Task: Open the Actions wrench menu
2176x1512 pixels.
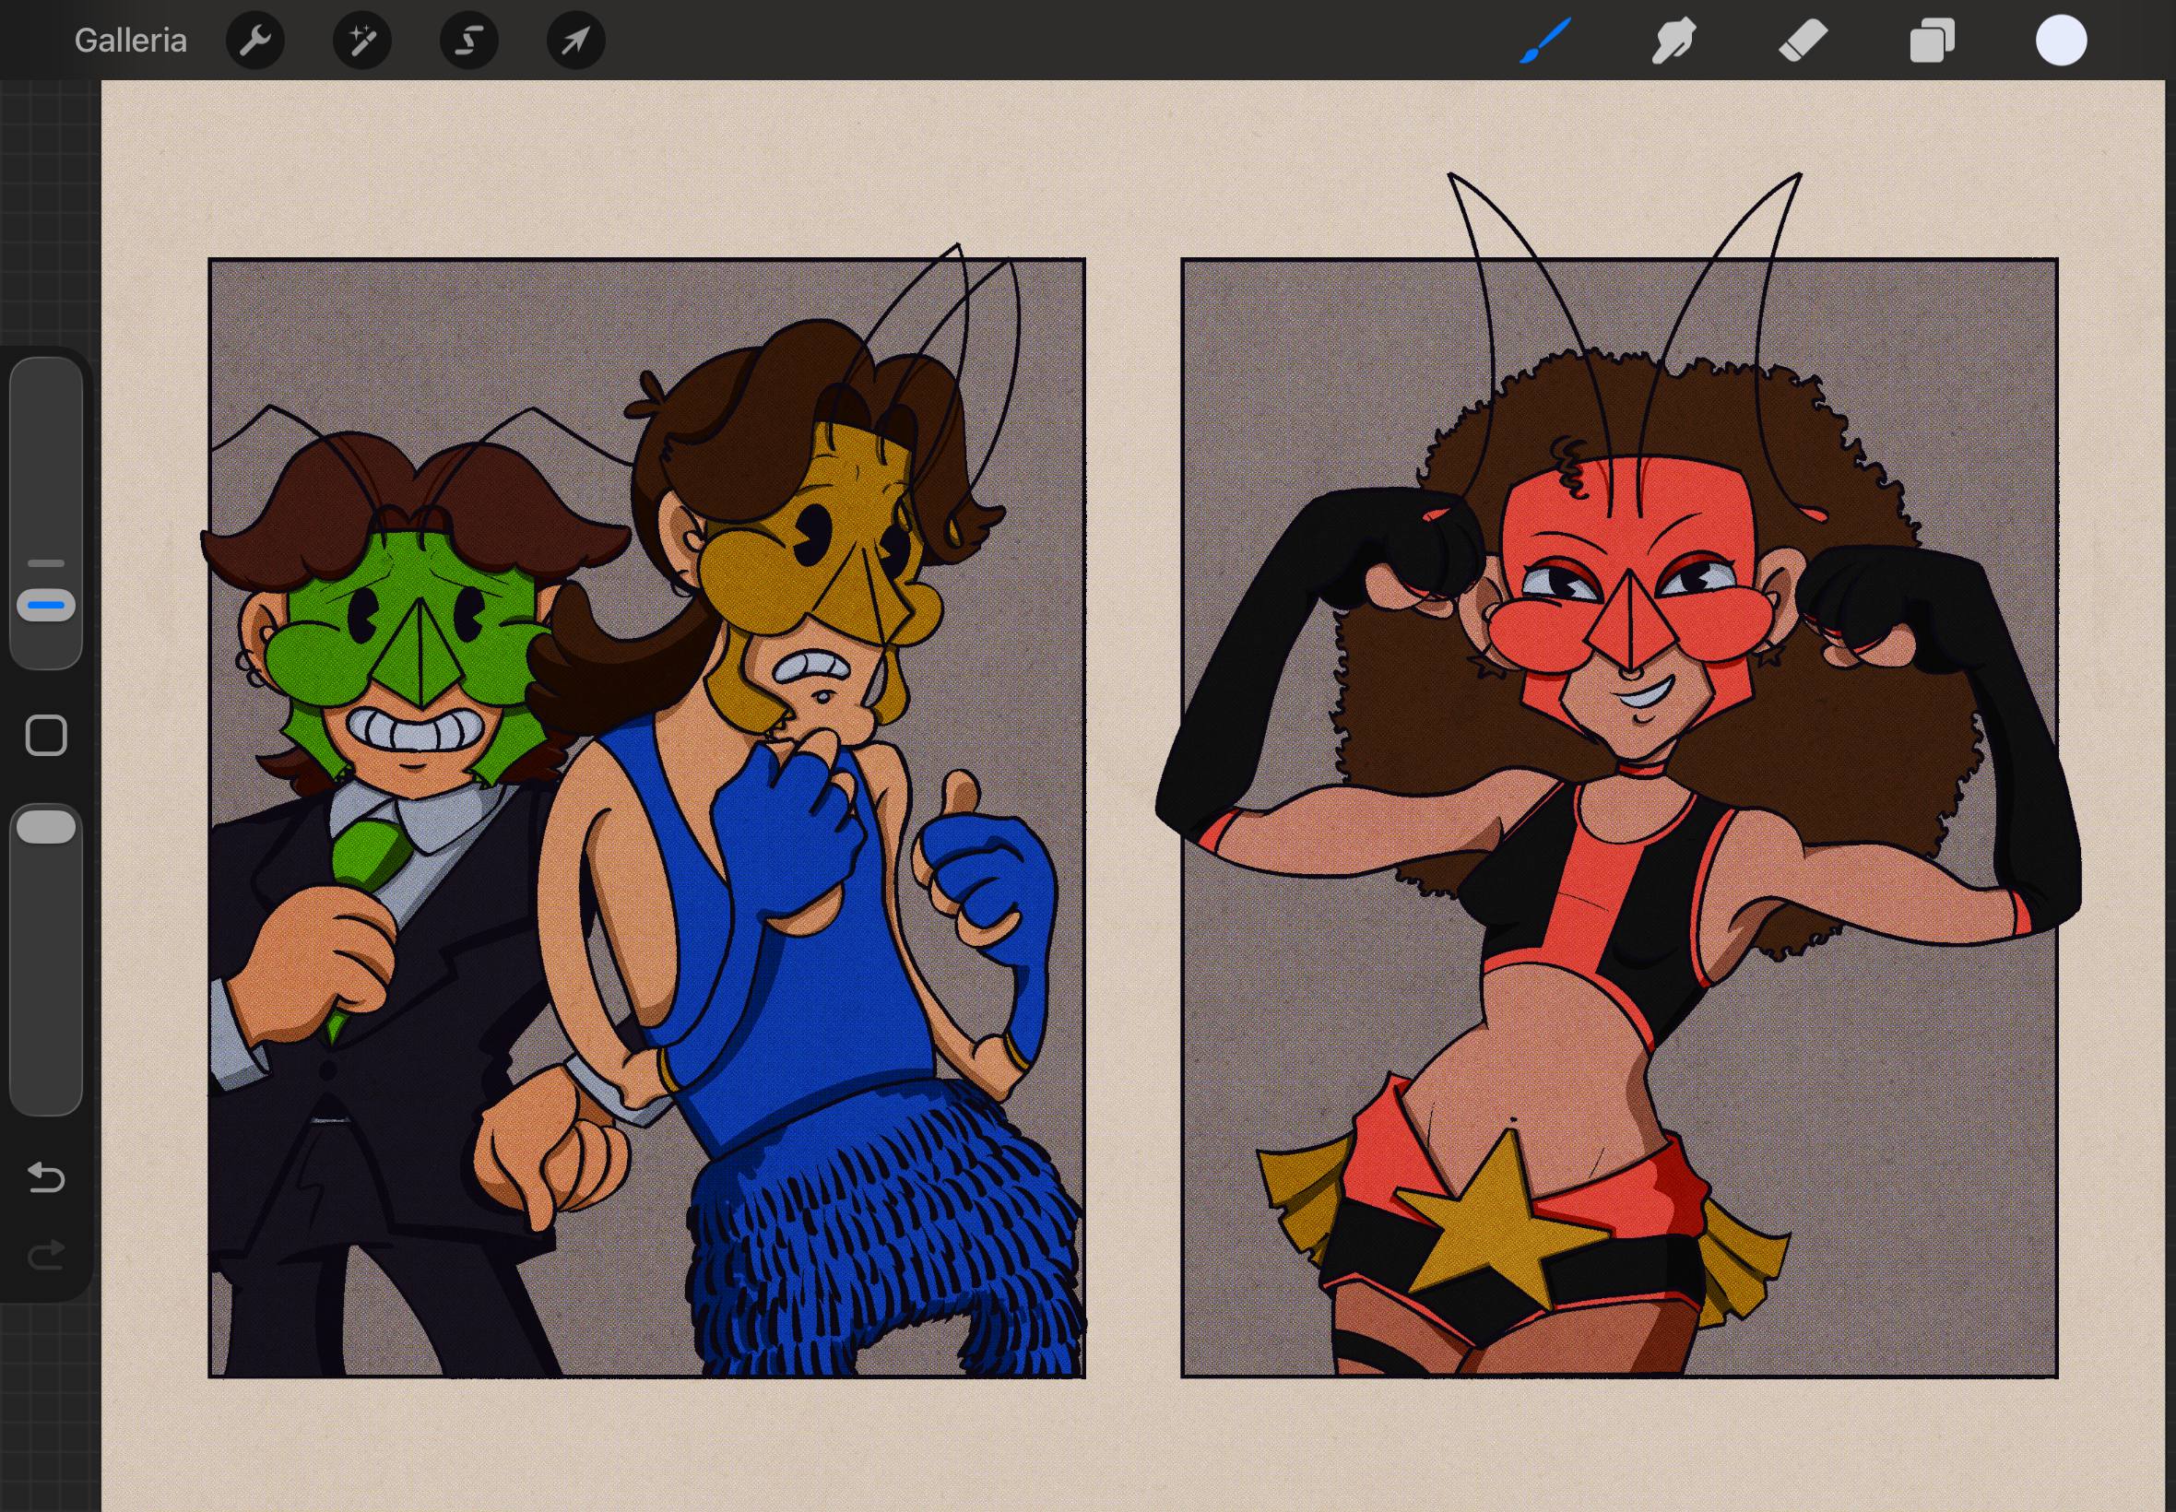Action: (x=254, y=41)
